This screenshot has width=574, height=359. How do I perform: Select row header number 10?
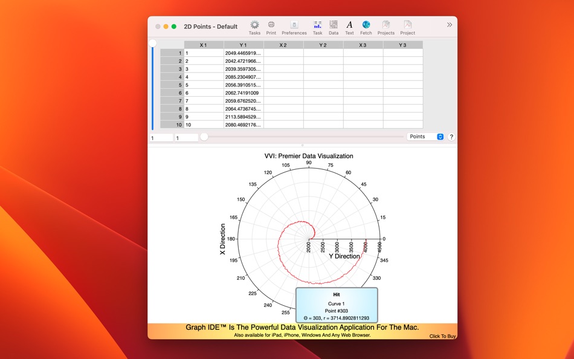tap(172, 125)
